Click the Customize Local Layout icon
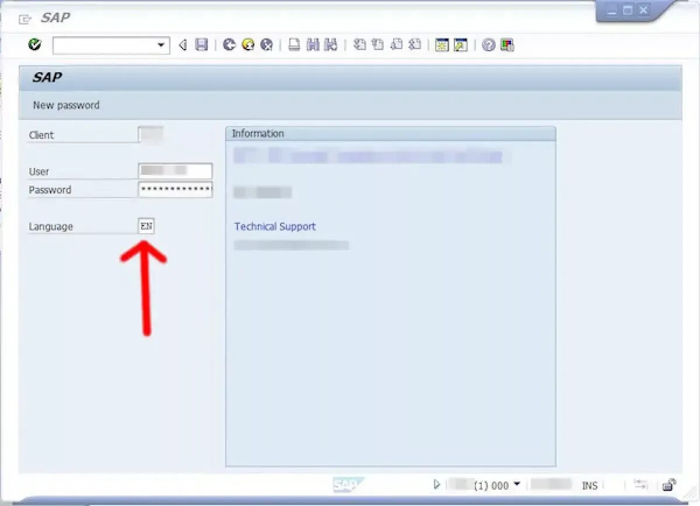This screenshot has width=700, height=506. coord(508,45)
